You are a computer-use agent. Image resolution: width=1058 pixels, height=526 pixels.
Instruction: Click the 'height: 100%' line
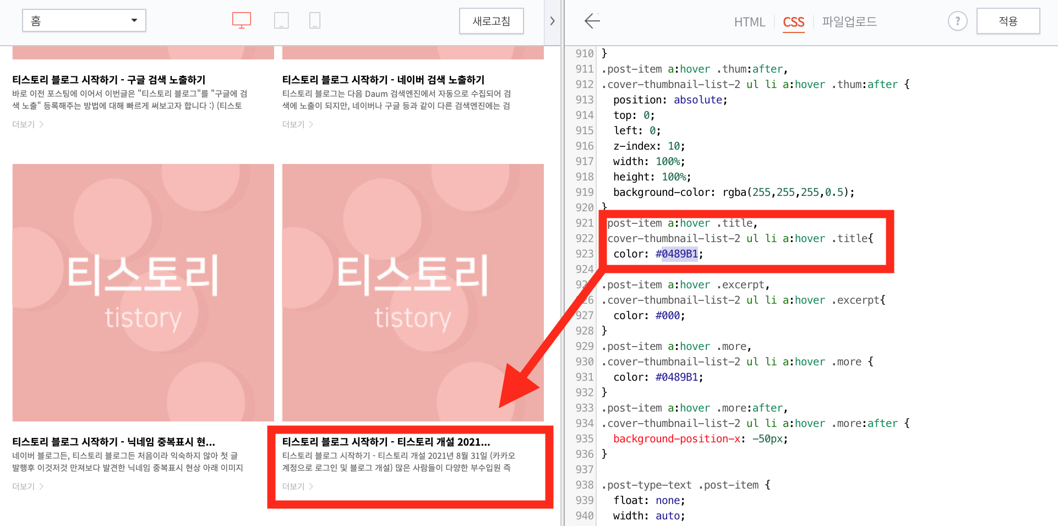tap(652, 177)
